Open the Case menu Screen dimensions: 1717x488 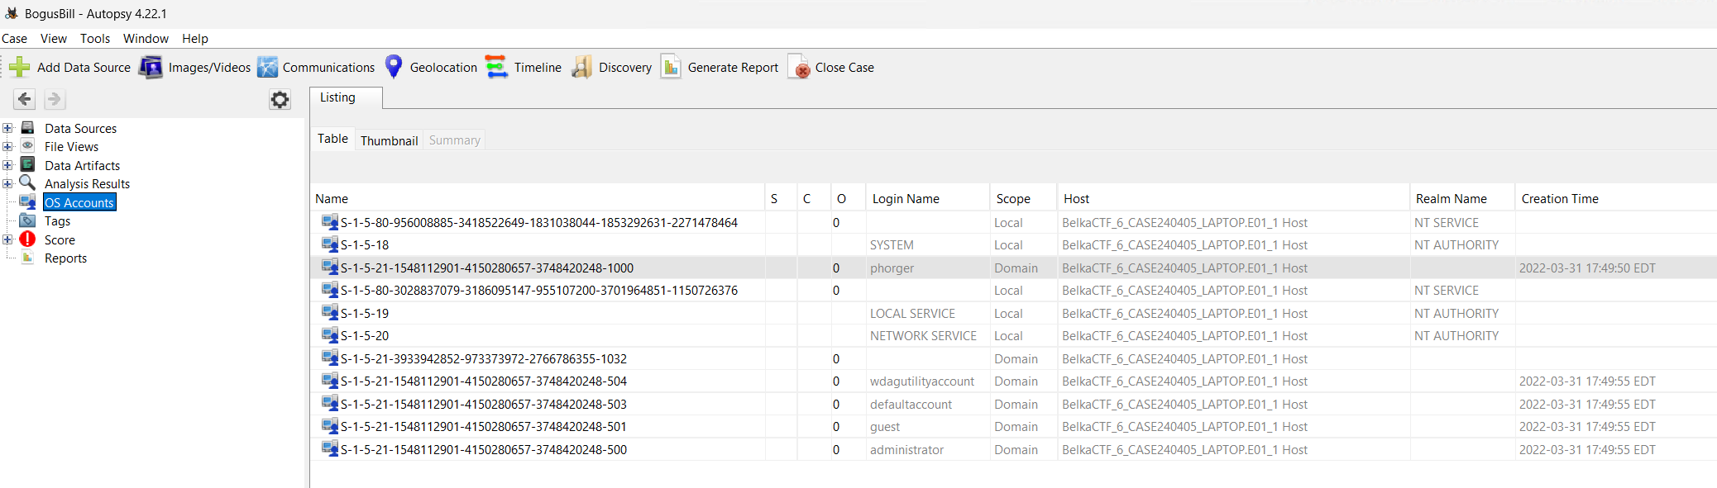pos(14,39)
